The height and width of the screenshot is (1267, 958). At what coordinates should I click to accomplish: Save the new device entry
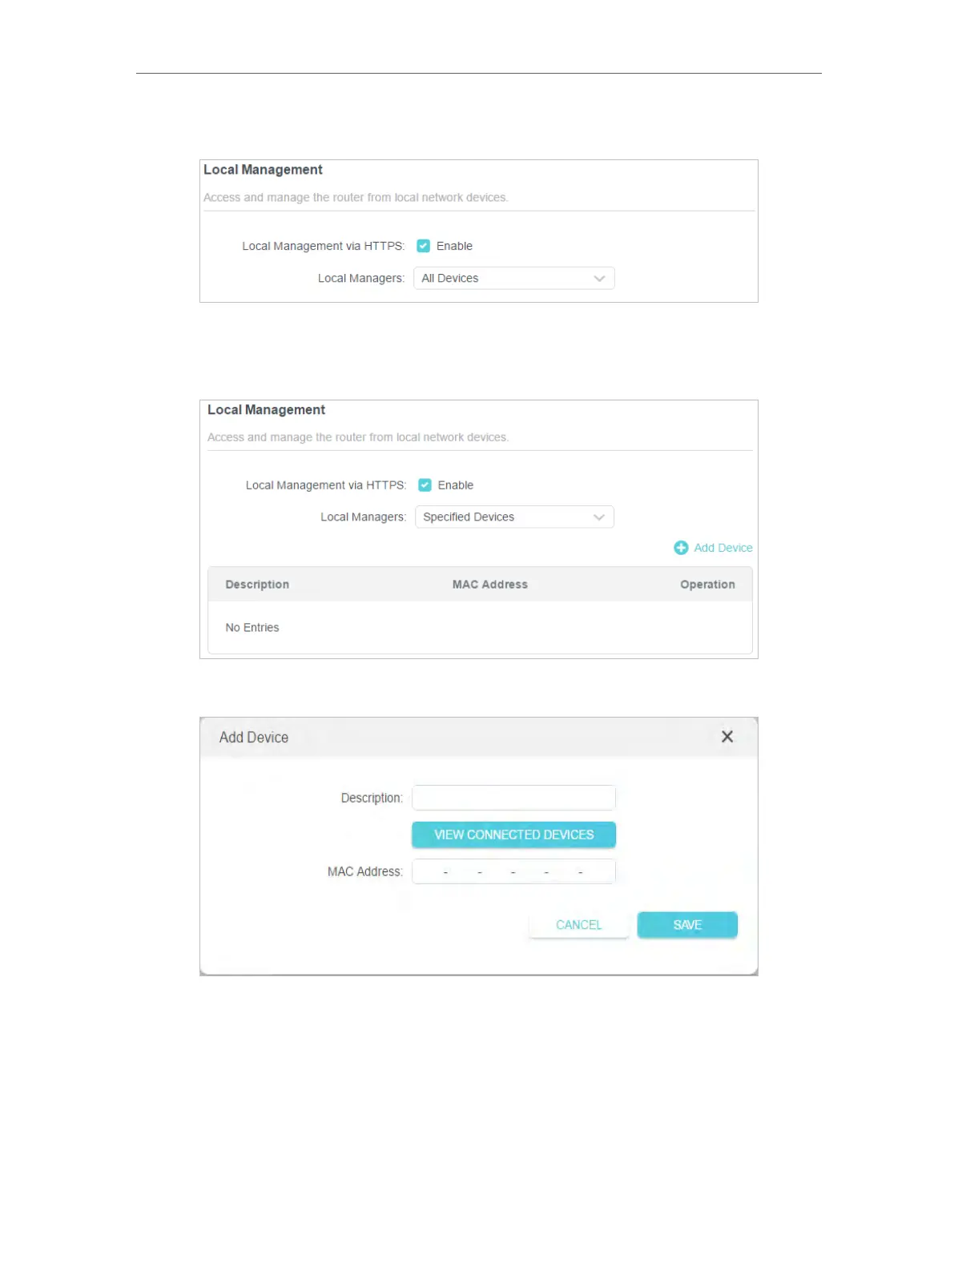pyautogui.click(x=687, y=925)
